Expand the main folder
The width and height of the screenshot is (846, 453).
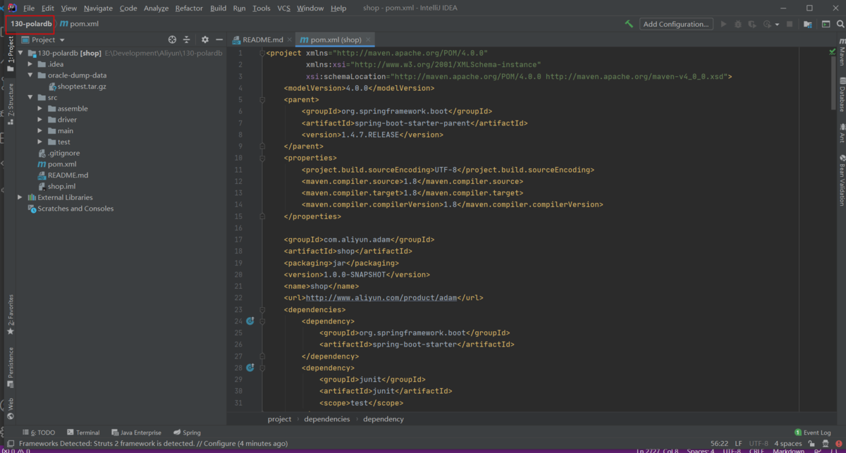(x=41, y=131)
